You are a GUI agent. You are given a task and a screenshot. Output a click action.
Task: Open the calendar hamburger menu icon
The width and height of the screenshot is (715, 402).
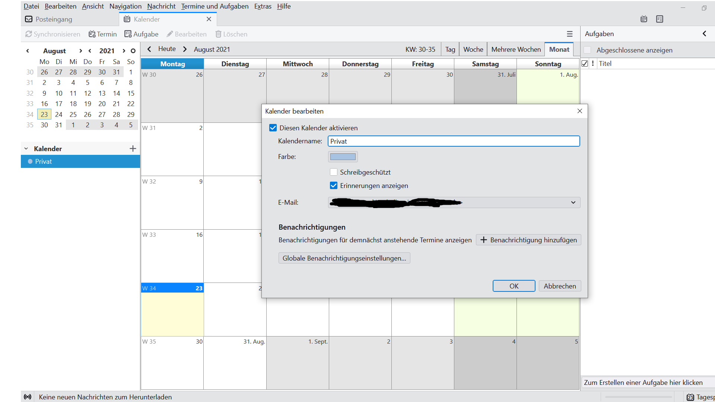pyautogui.click(x=569, y=34)
